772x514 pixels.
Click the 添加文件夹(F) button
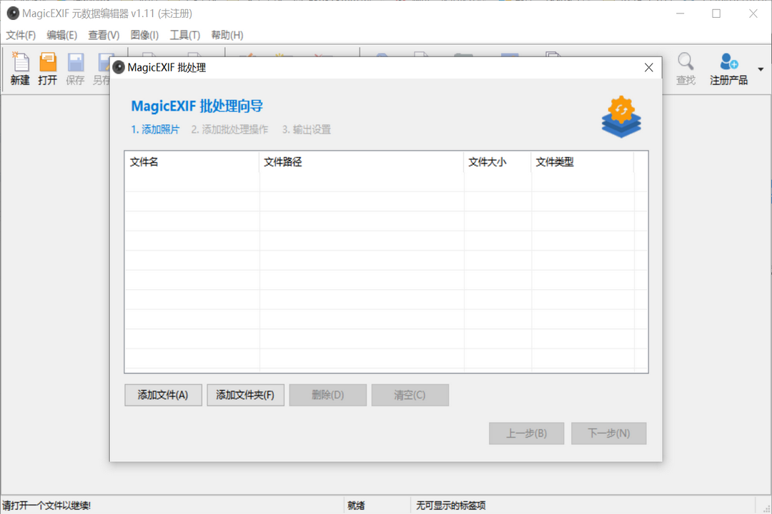245,395
